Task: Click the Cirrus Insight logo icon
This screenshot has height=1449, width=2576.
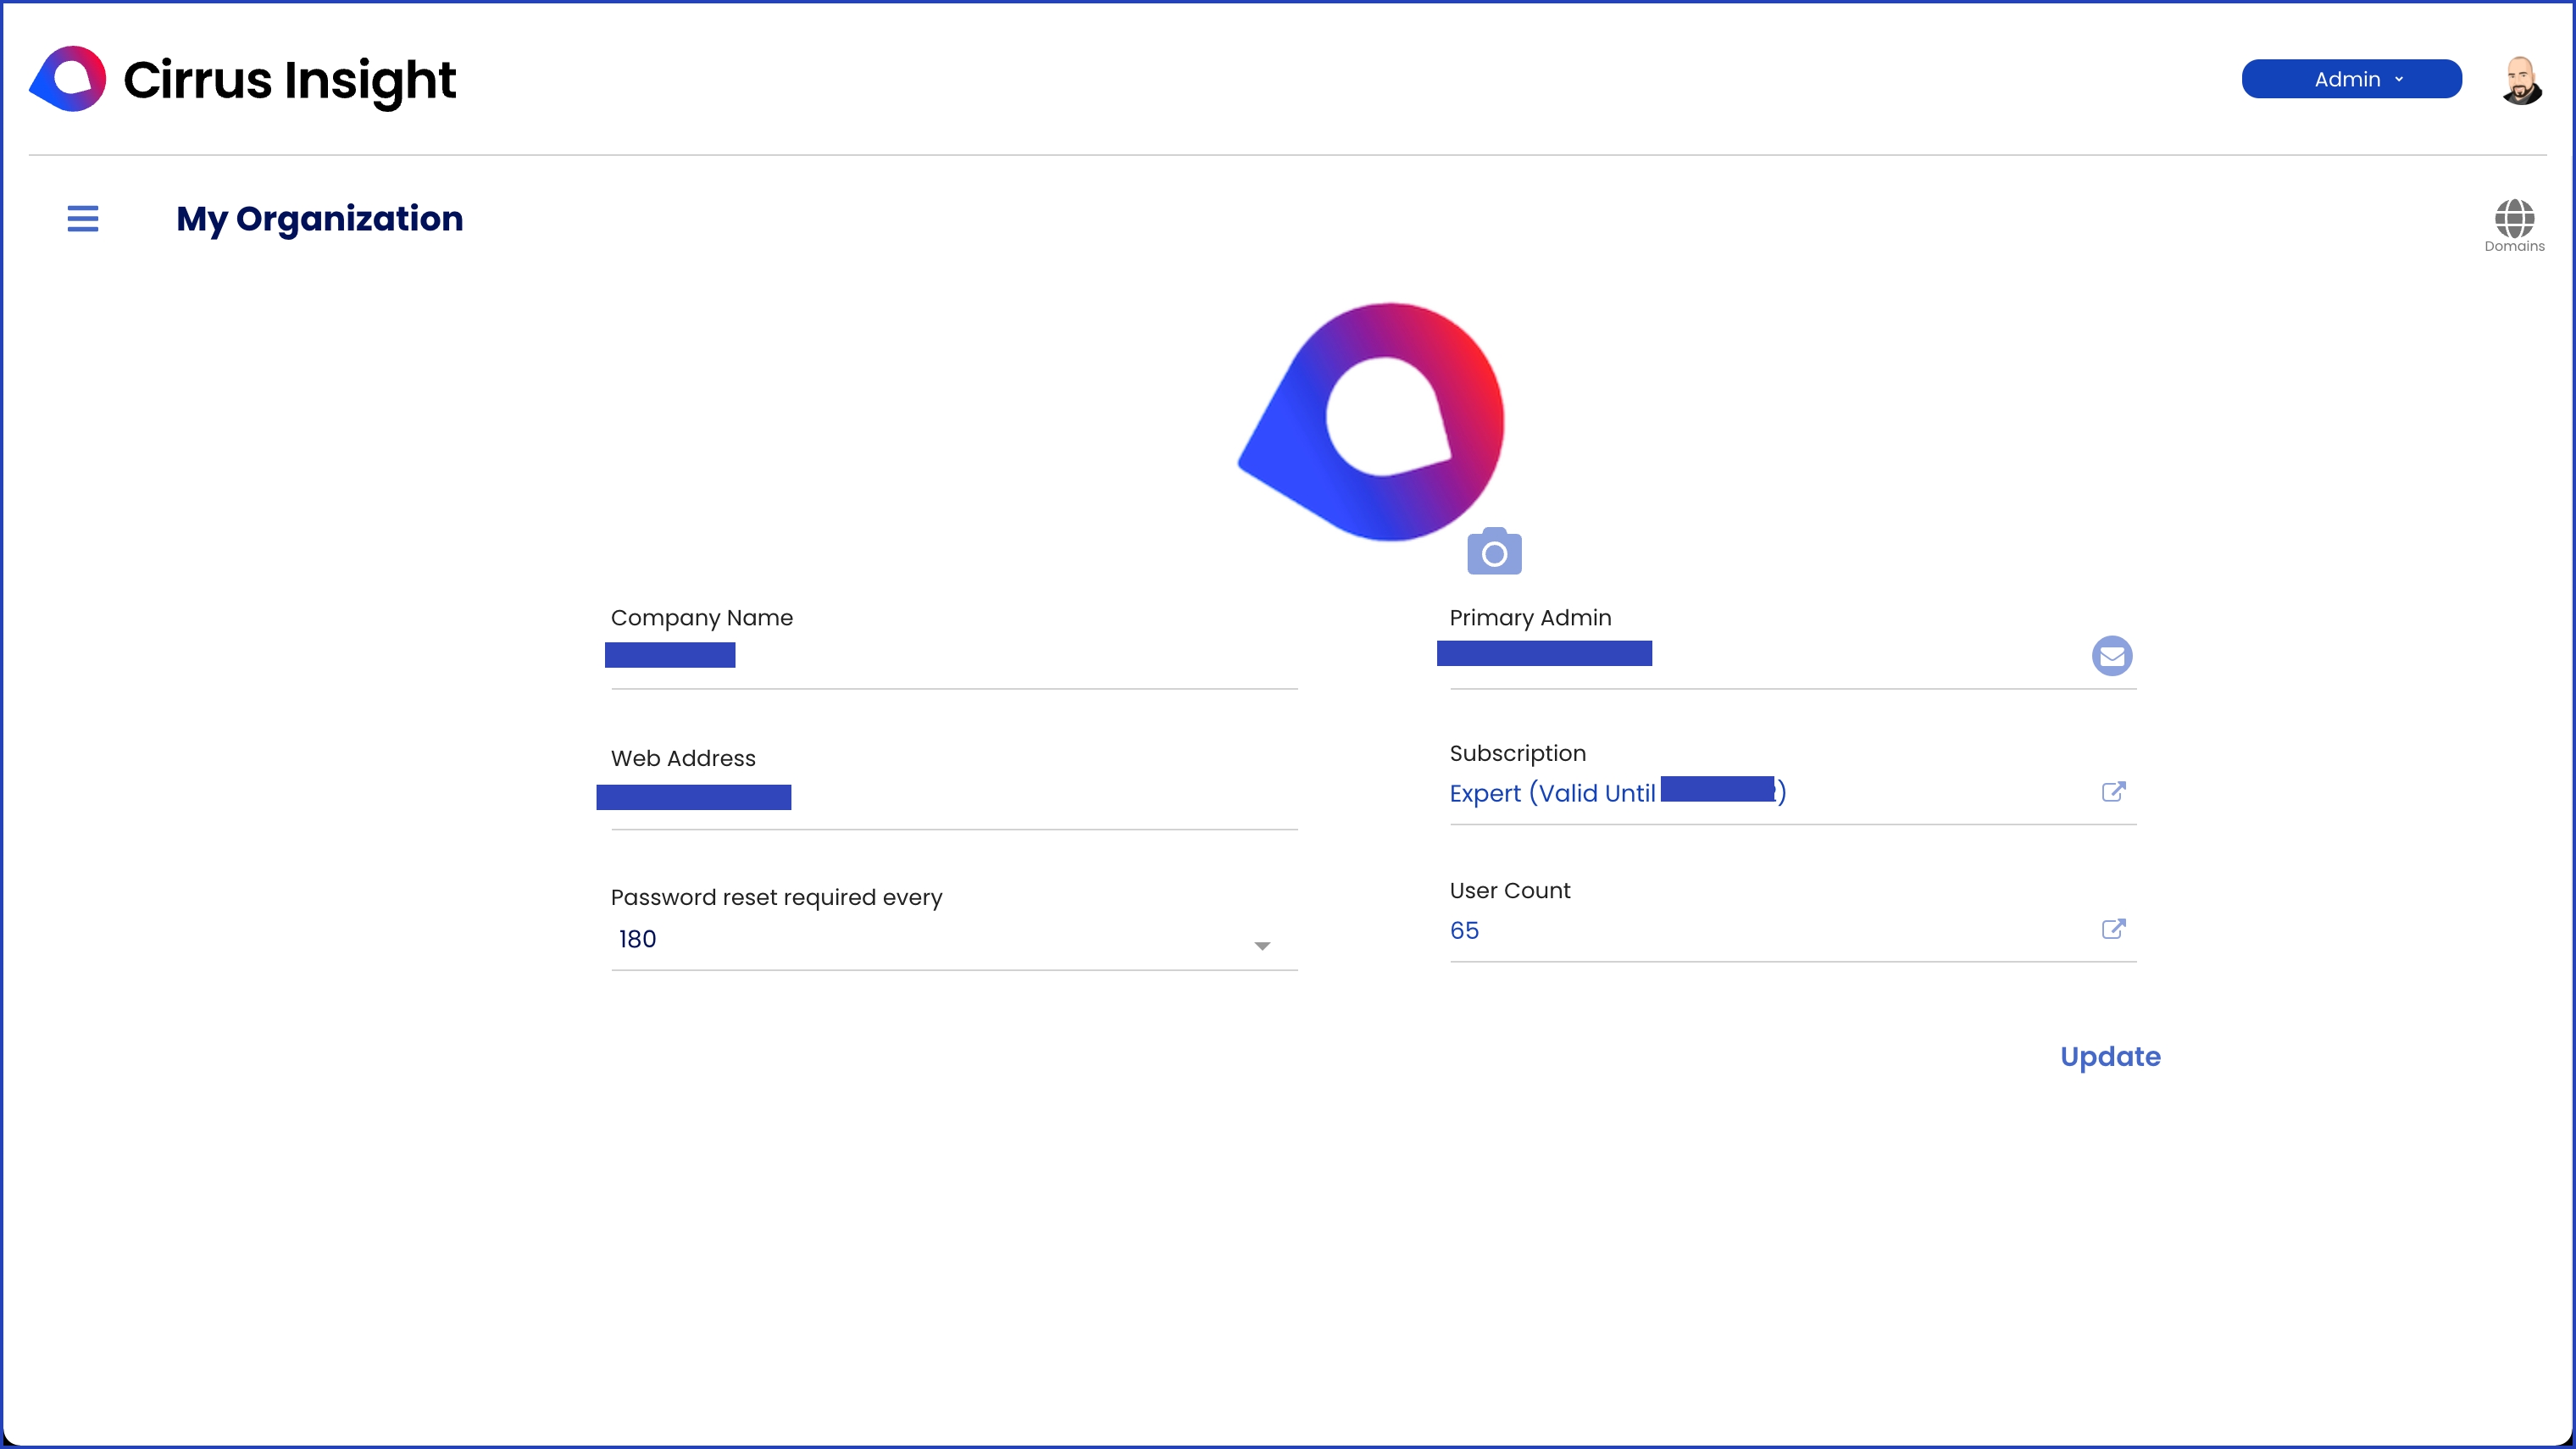Action: (68, 79)
